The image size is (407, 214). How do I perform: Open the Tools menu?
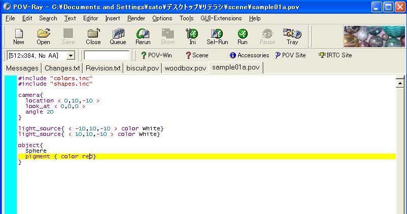coord(186,18)
